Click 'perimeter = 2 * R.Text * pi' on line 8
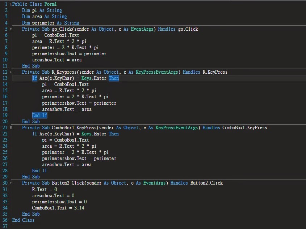306x229 pixels. point(66,48)
